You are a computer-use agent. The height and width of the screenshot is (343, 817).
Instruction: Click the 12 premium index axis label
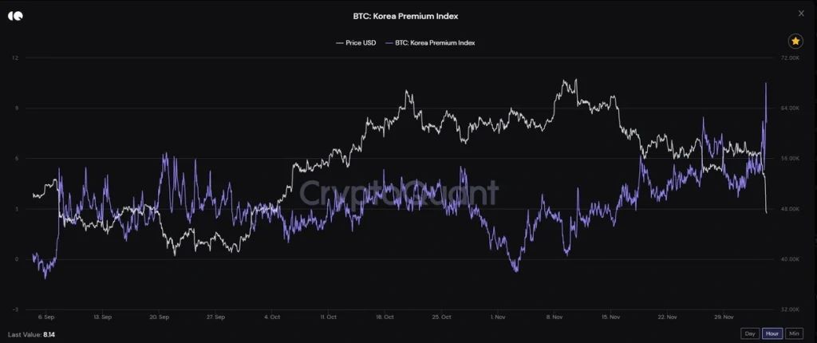click(15, 58)
